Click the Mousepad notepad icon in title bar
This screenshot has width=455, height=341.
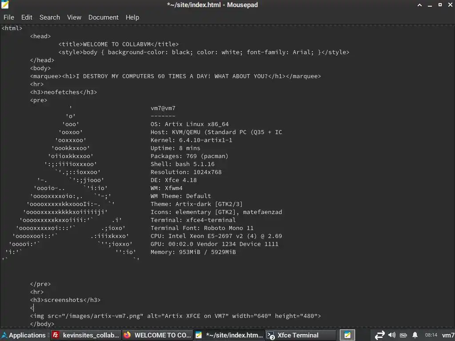(x=5, y=4)
